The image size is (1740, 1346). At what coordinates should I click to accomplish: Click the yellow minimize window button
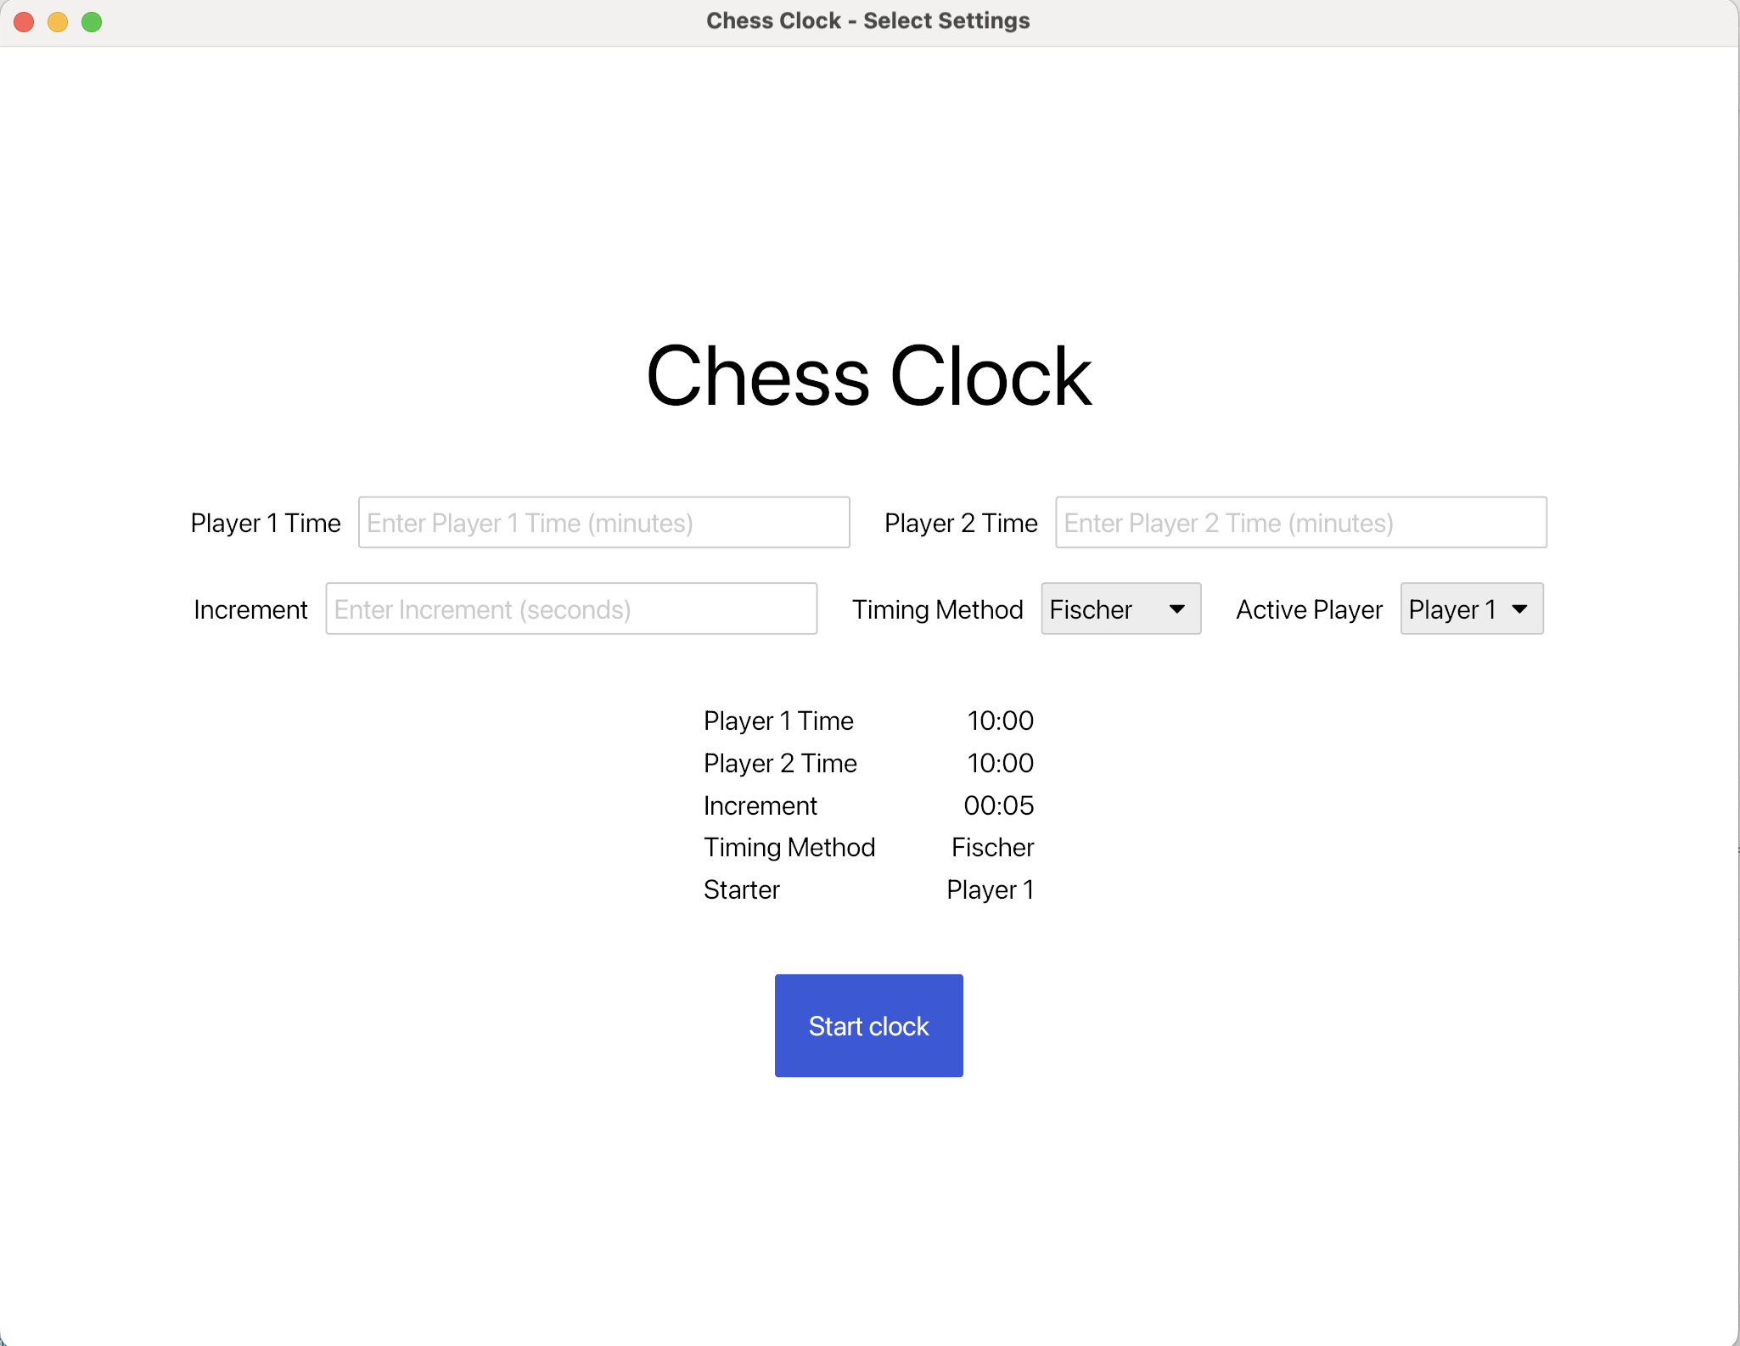58,22
